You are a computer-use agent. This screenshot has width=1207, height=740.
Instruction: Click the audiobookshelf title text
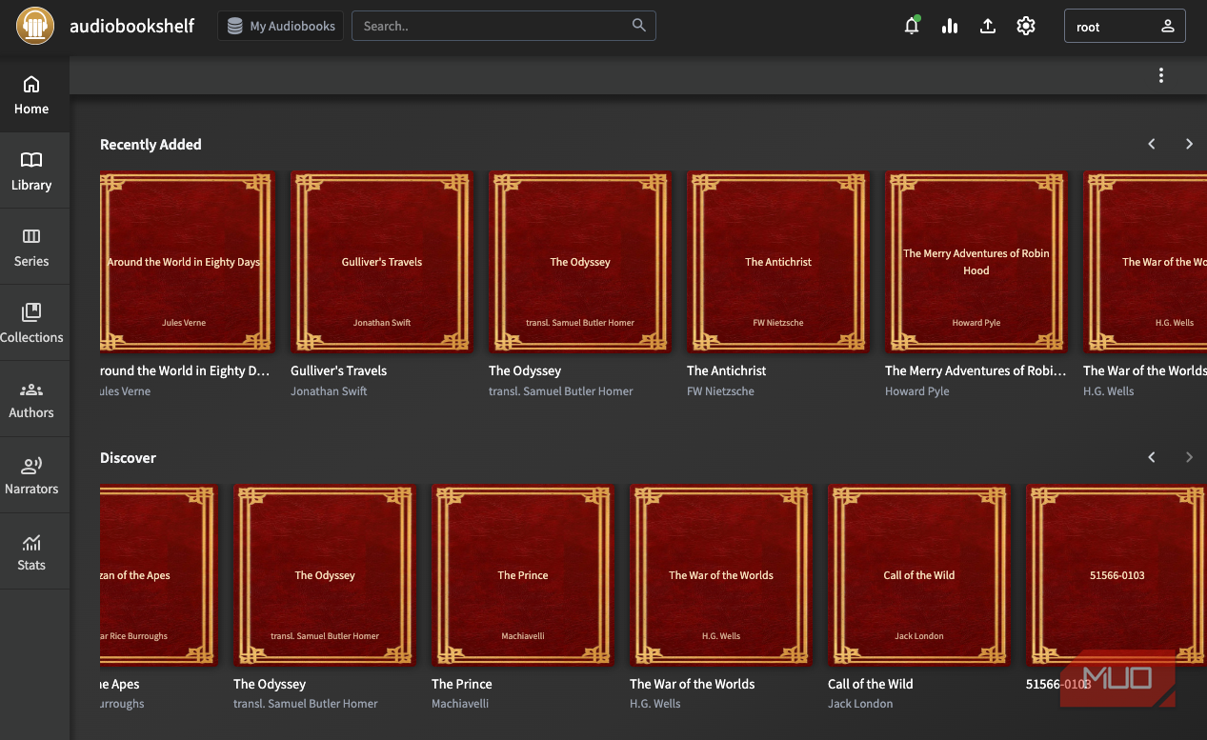pyautogui.click(x=131, y=26)
